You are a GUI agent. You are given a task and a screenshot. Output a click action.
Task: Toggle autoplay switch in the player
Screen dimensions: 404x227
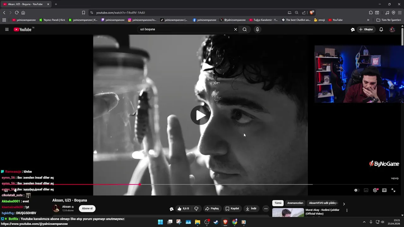tap(356, 190)
